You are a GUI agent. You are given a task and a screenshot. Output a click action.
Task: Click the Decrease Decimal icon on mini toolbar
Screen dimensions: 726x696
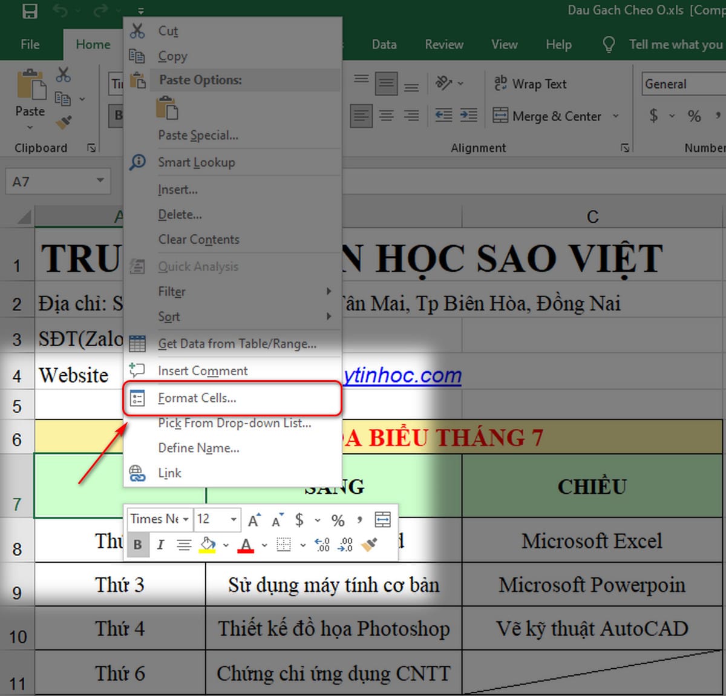coord(345,545)
